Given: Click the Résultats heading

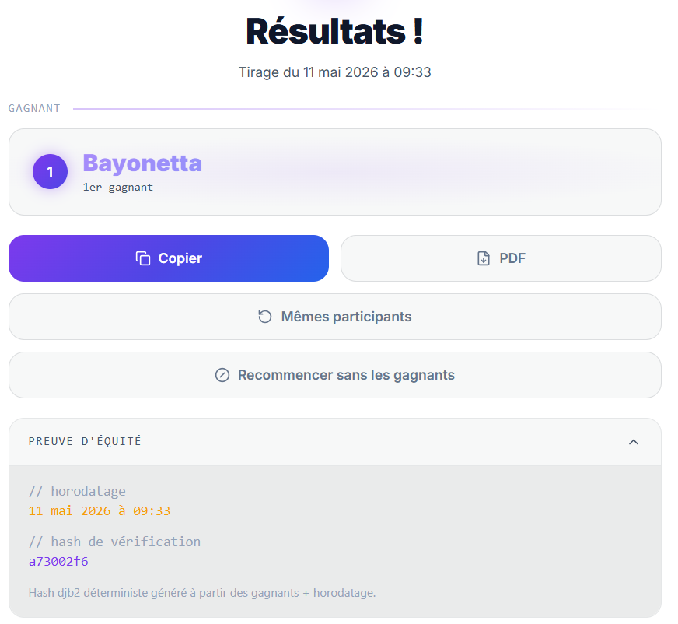Looking at the screenshot, I should 335,31.
